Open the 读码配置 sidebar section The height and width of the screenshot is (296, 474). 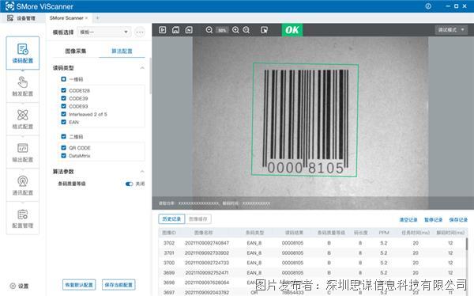23,53
